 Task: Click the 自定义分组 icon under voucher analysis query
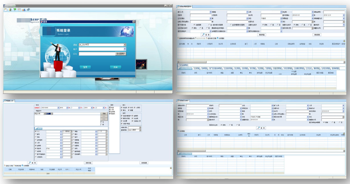click(x=5, y=166)
